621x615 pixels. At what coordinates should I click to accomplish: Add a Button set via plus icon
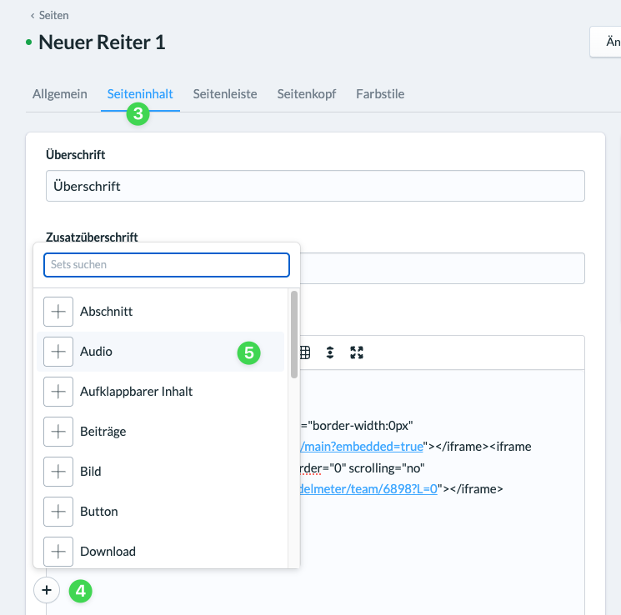click(x=58, y=512)
